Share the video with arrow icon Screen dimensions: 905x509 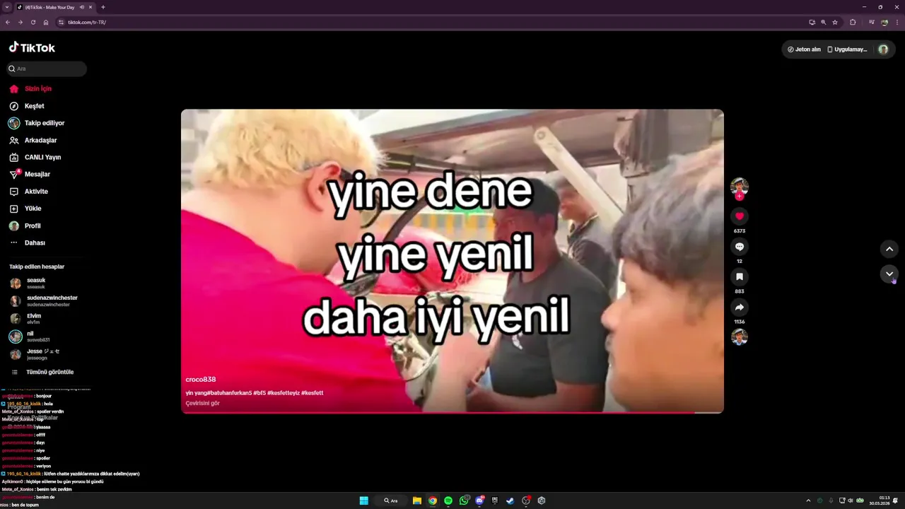740,308
